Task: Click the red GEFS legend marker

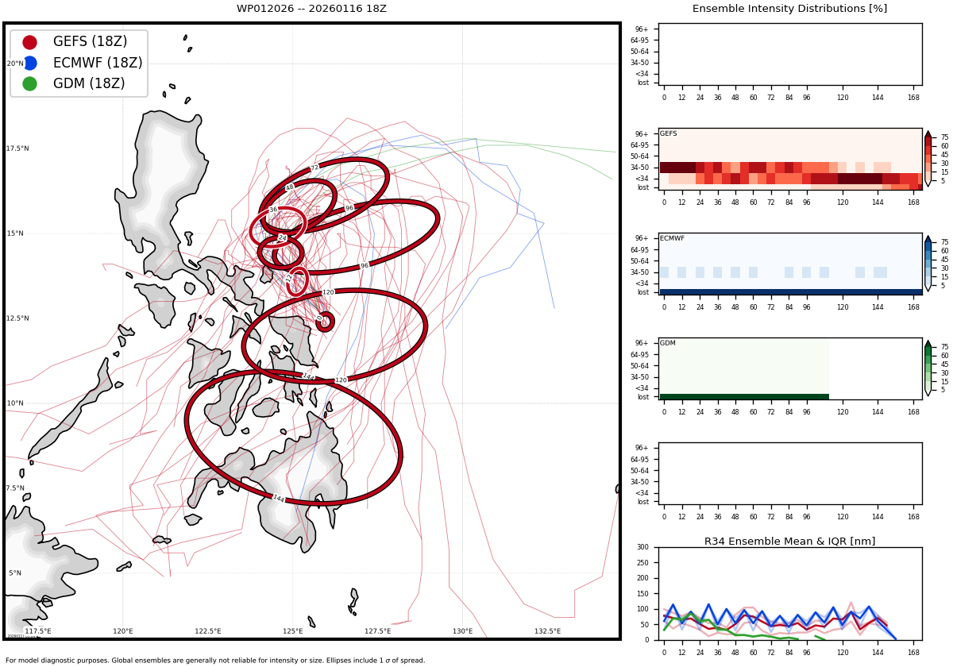Action: point(29,42)
